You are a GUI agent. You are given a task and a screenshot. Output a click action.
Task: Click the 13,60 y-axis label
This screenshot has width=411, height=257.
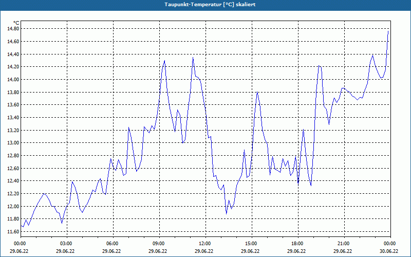pyautogui.click(x=13, y=105)
